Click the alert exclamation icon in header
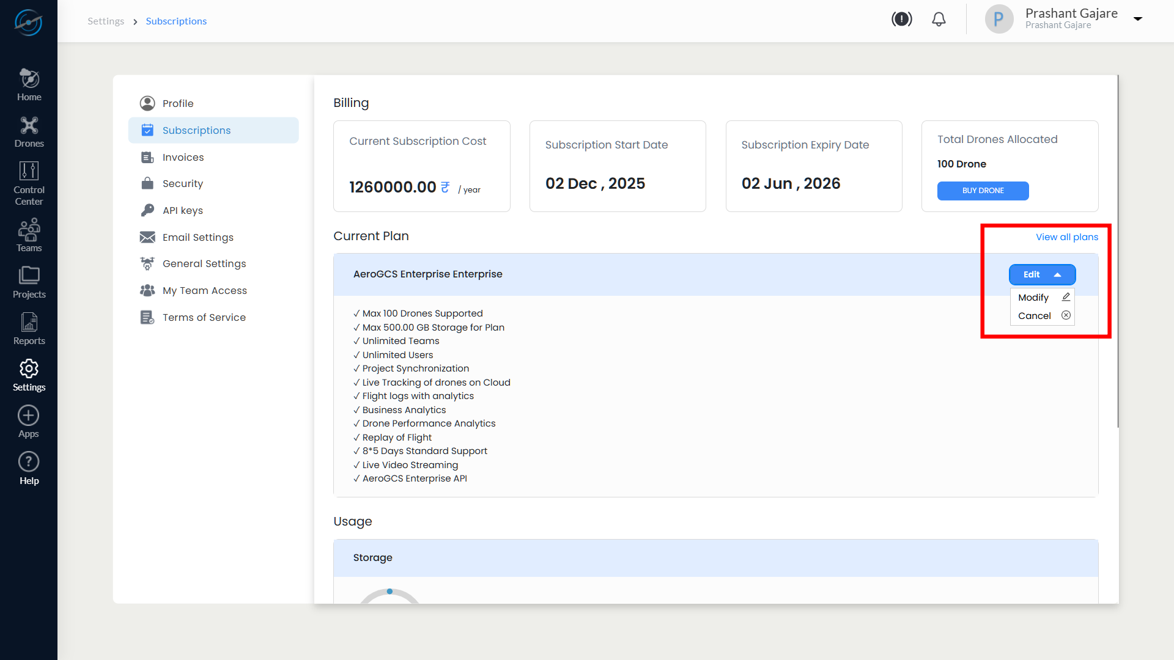1174x660 pixels. click(x=901, y=20)
